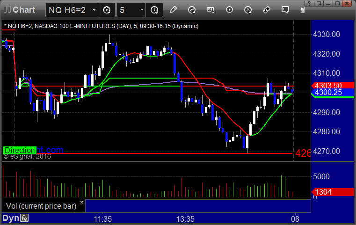
Task: Share the chart via Twitter bird icon
Action: [303, 10]
